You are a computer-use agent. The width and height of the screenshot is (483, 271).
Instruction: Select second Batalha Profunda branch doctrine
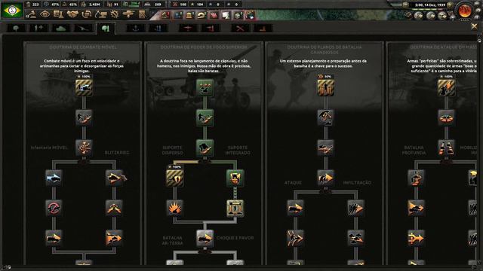(x=416, y=208)
